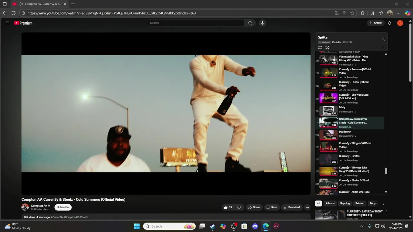413x232 pixels.
Task: Play Curren$y - Kingpin playlist item
Action: [350, 147]
